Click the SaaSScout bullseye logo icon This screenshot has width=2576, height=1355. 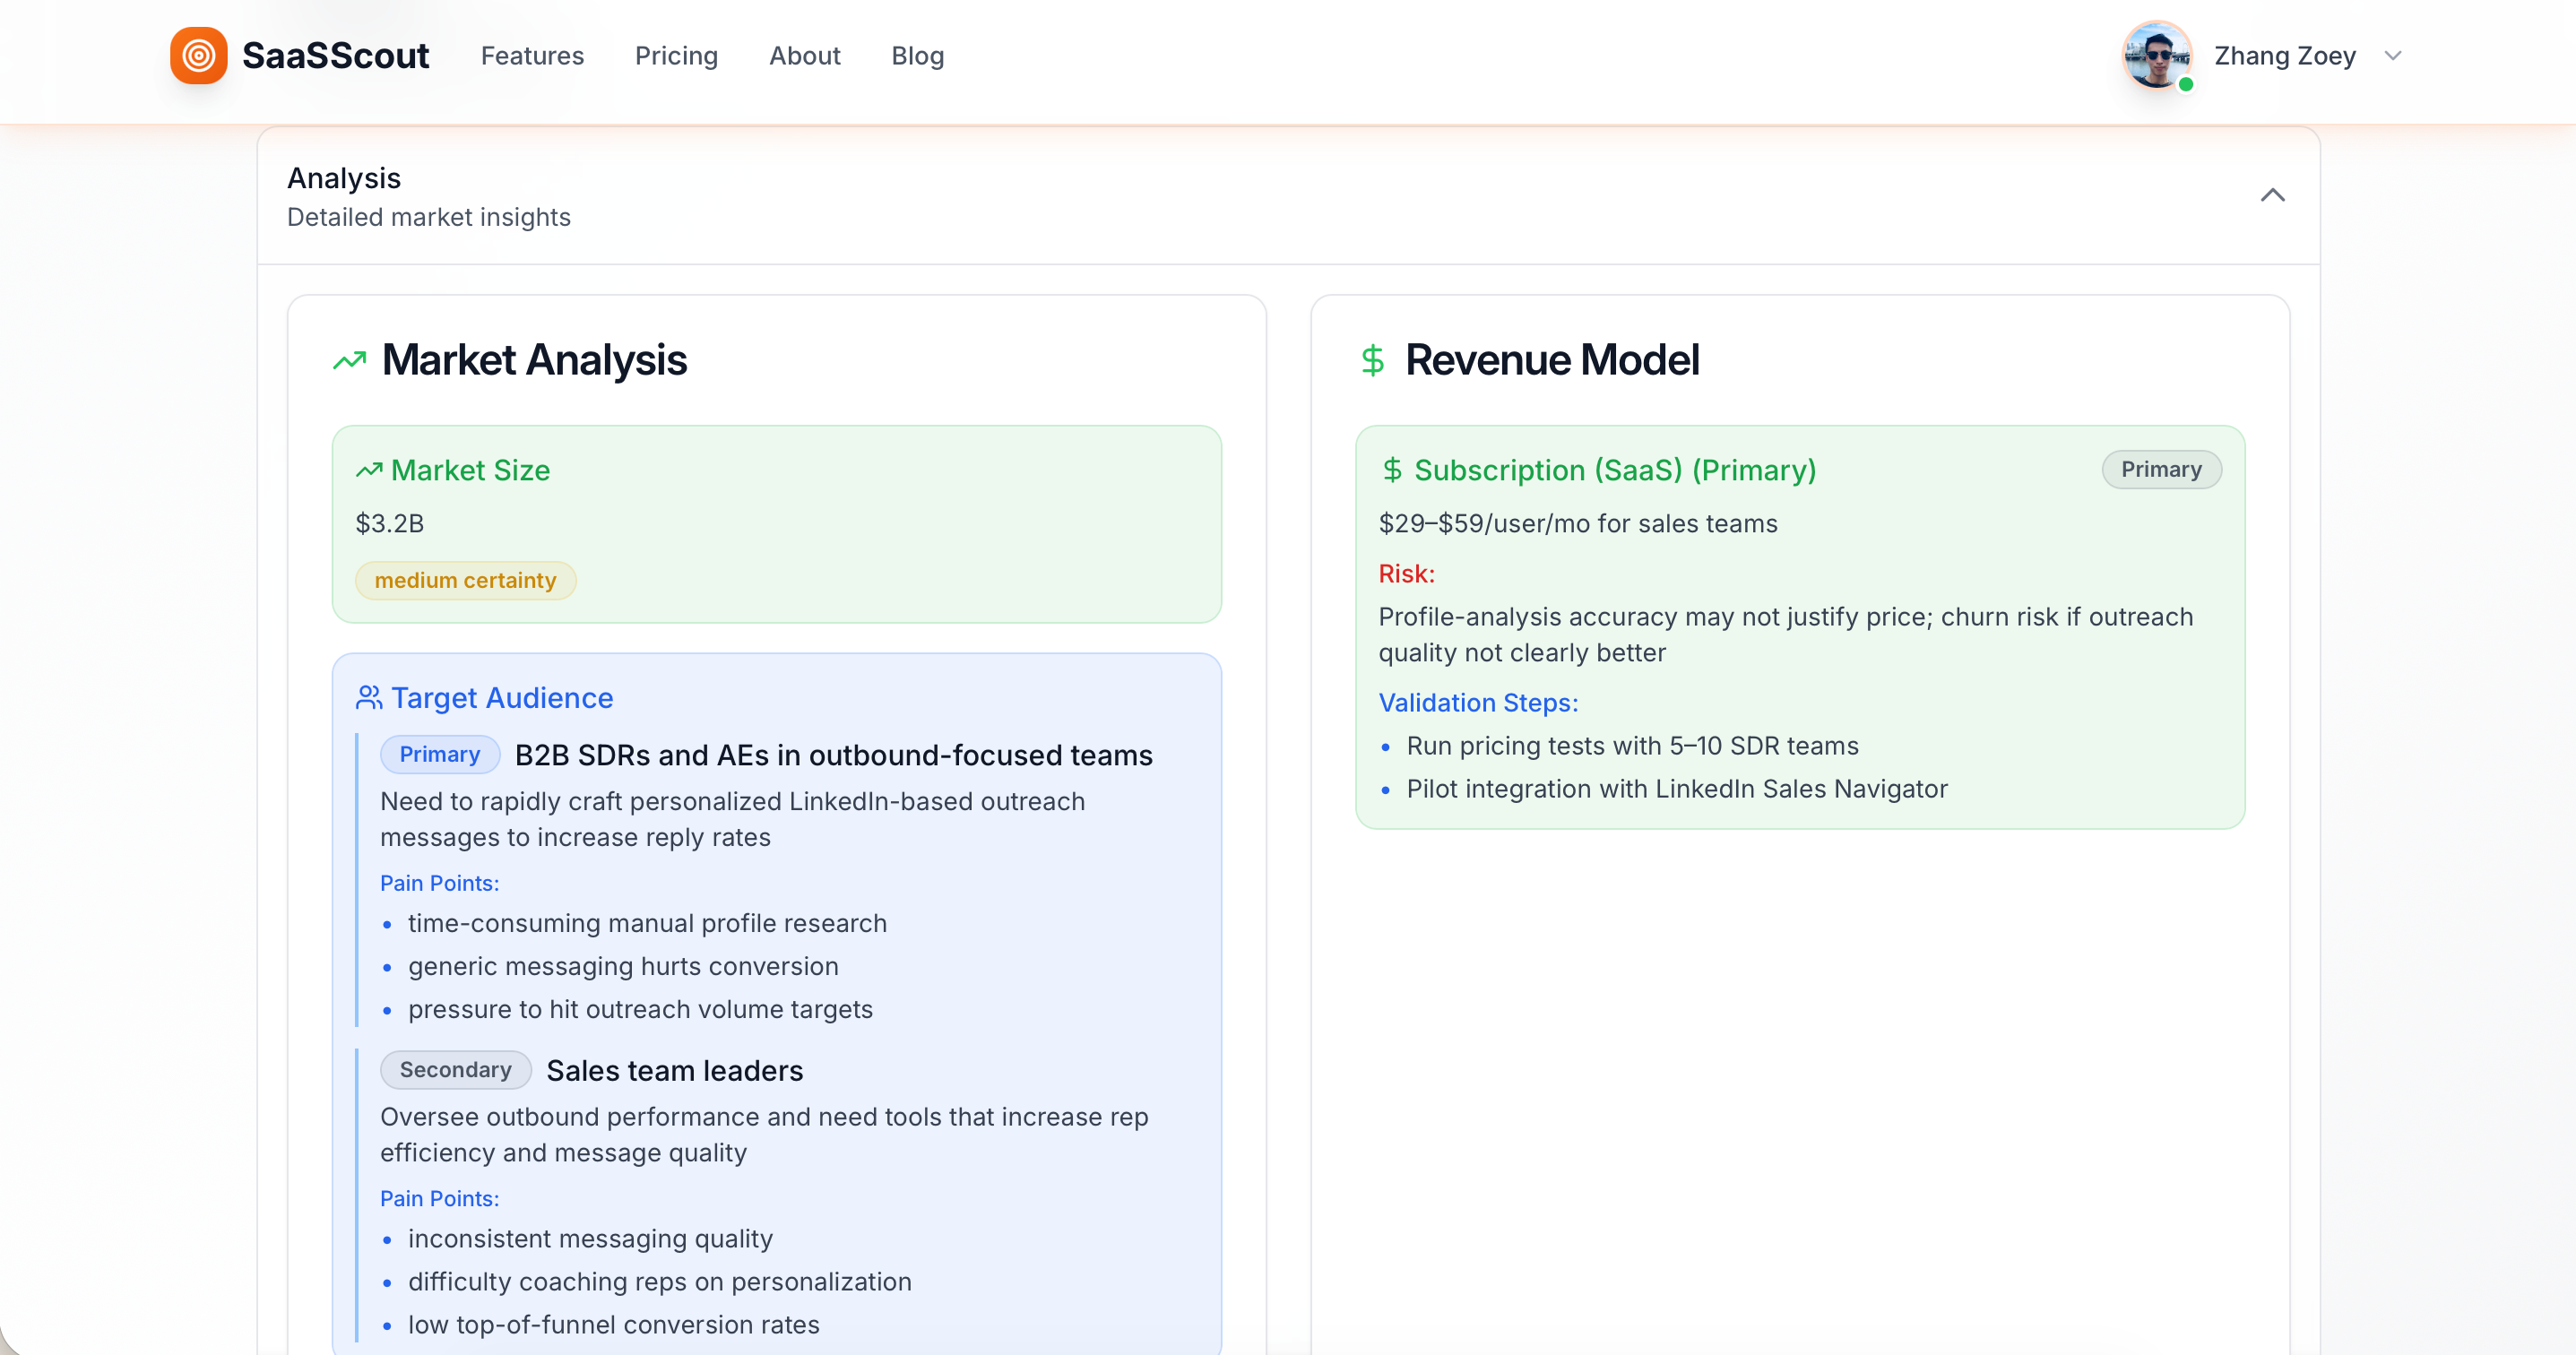tap(197, 56)
